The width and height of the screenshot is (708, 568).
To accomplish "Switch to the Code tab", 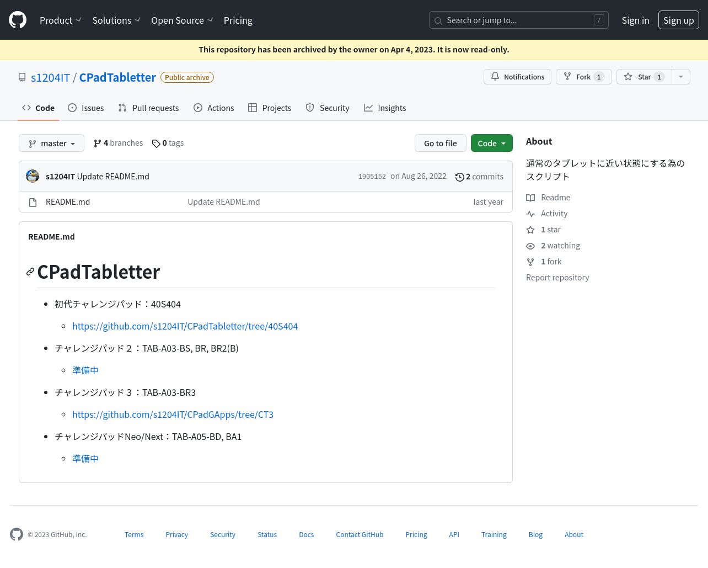I will [38, 108].
